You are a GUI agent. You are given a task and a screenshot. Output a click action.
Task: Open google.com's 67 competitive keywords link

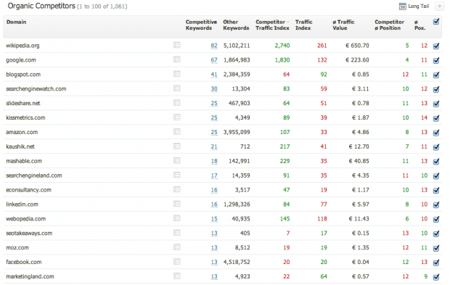214,60
